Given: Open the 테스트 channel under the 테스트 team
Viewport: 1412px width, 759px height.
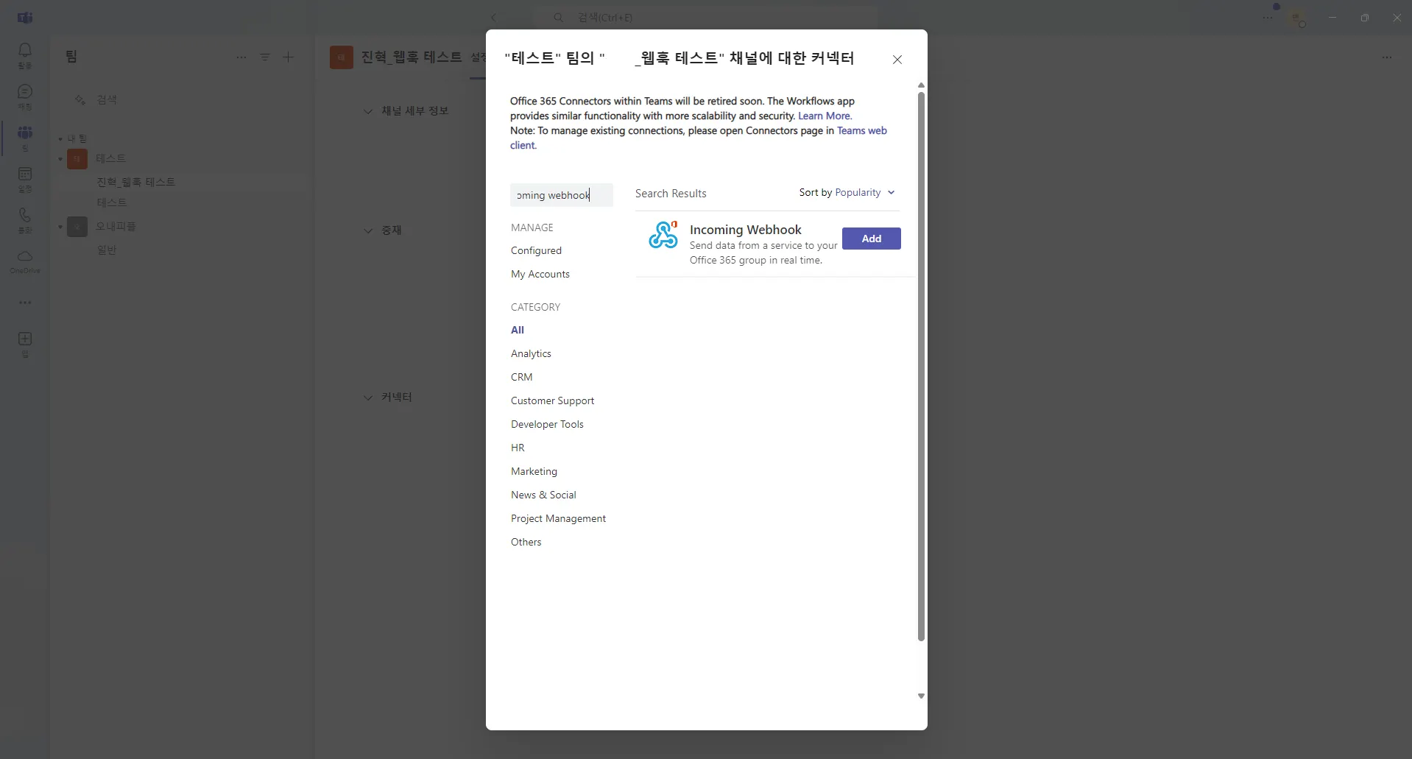Looking at the screenshot, I should [x=112, y=202].
